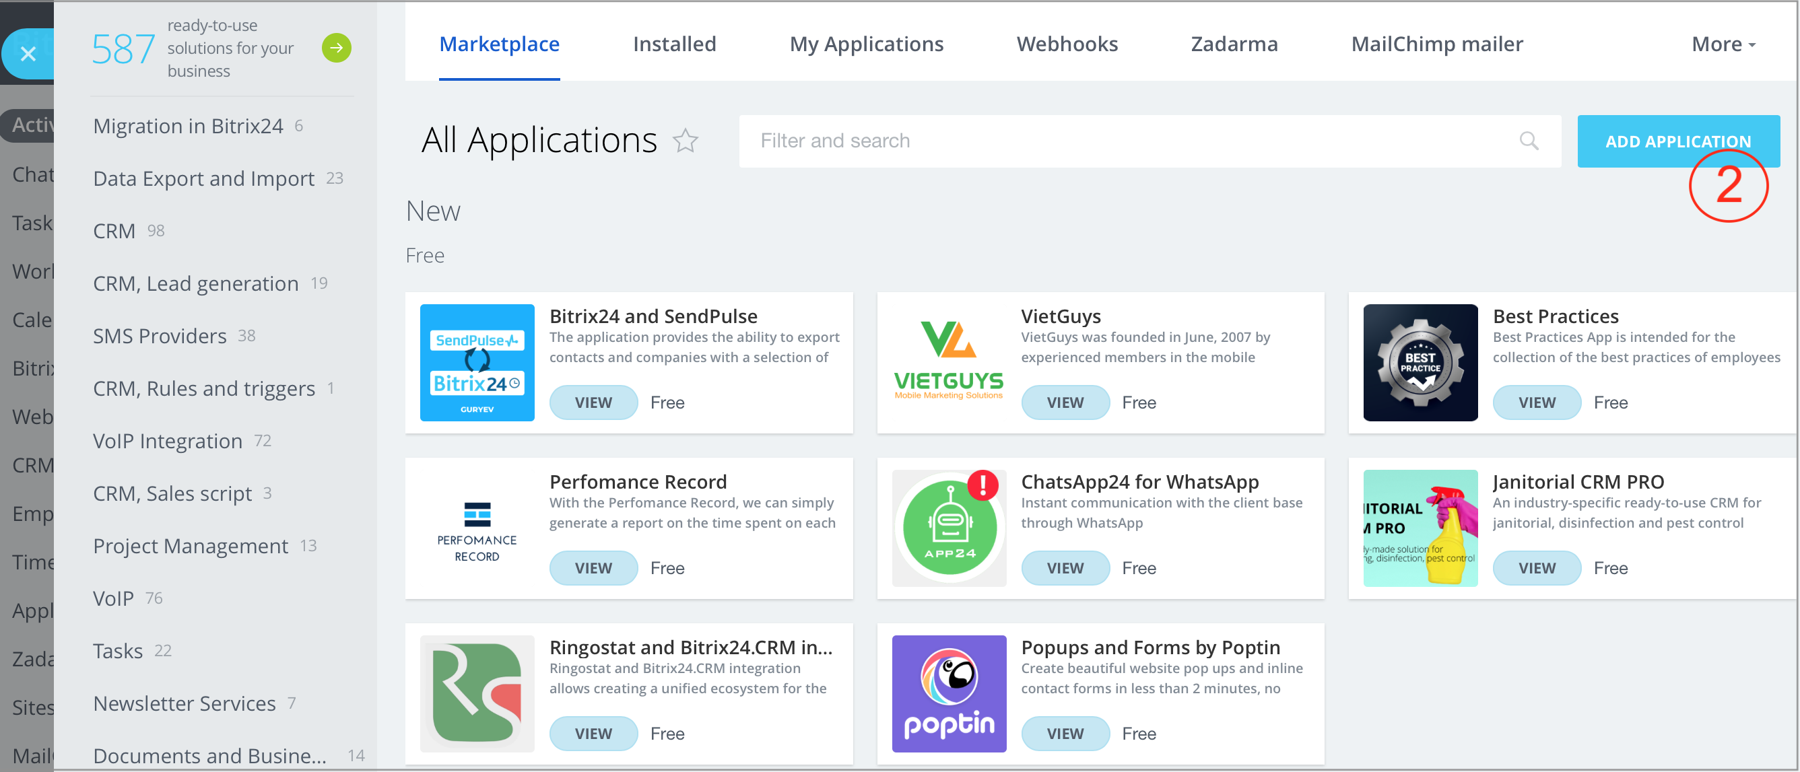View the Popups and Forms by Poptin app
The width and height of the screenshot is (1800, 772).
(1065, 734)
